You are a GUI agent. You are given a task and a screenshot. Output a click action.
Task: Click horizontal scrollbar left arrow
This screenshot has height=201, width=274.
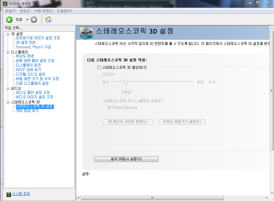click(78, 198)
